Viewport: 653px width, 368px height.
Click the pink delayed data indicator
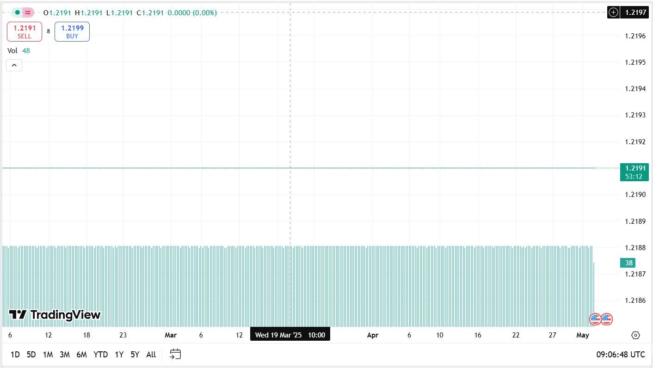[x=28, y=13]
